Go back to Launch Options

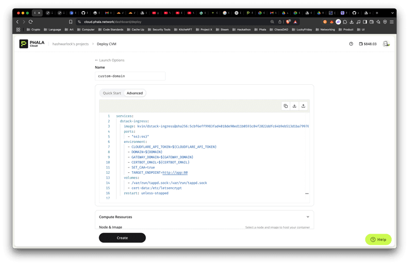coord(110,60)
